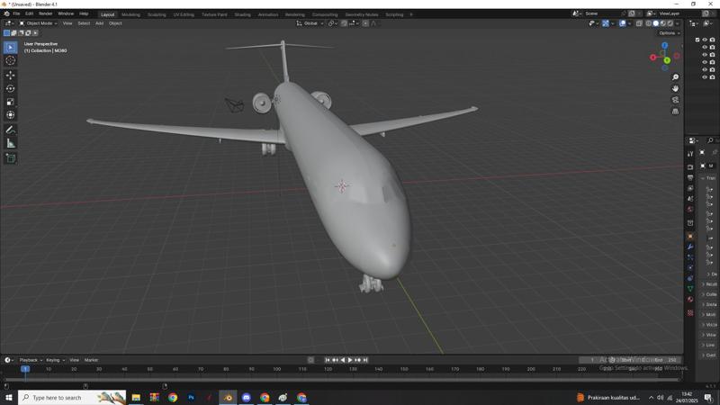Switch to material preview shading

click(x=663, y=23)
